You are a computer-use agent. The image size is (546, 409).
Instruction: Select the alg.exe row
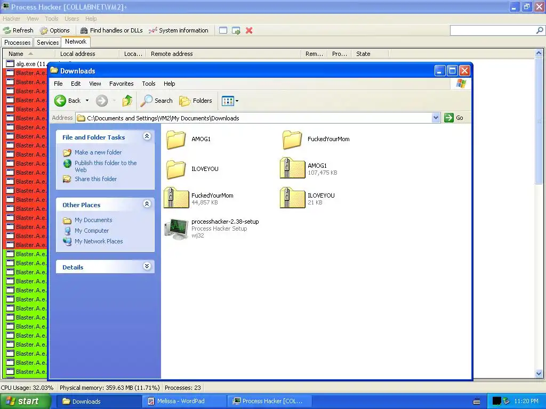[x=26, y=64]
